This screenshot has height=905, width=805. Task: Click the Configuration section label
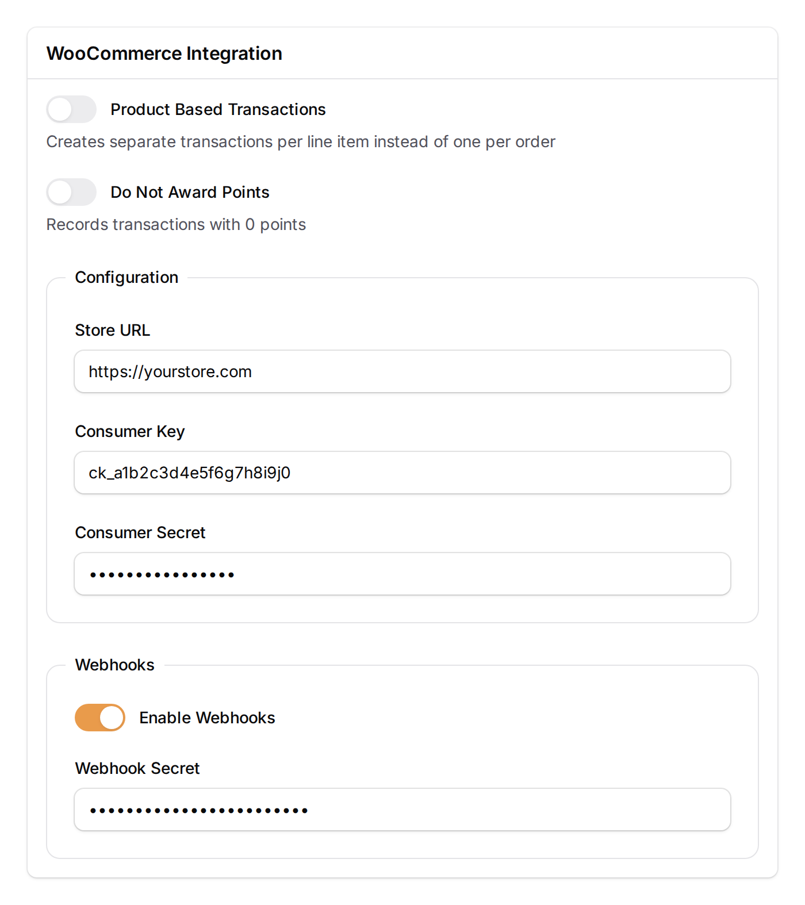tap(126, 277)
